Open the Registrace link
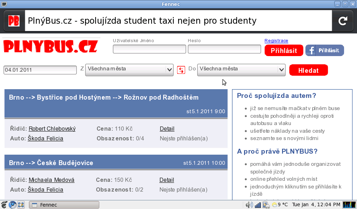This screenshot has height=209, width=357. coord(276,41)
